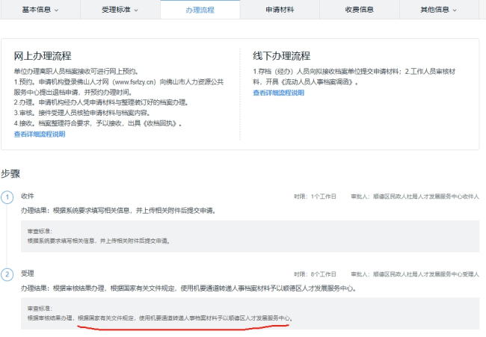Image resolution: width=486 pixels, height=337 pixels.
Task: Switch to the 申请材料 tab
Action: coord(280,10)
